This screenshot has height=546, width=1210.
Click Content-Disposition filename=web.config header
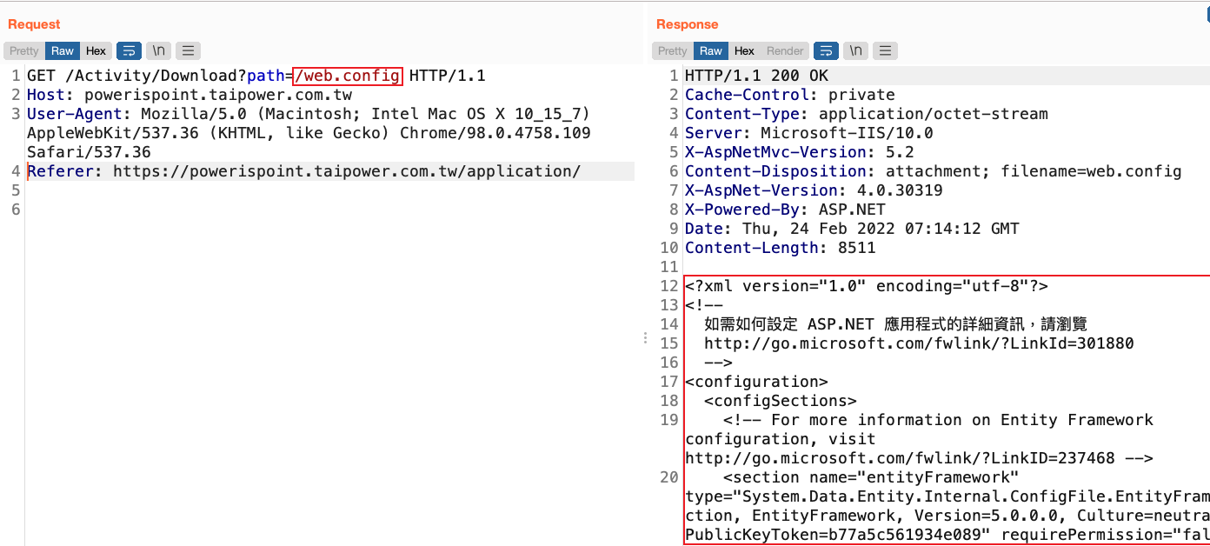[934, 171]
